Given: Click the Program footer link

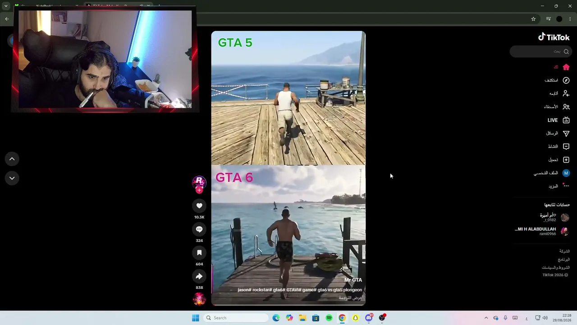Looking at the screenshot, I should 564,260.
